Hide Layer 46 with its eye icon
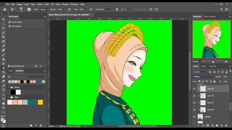 (194, 110)
